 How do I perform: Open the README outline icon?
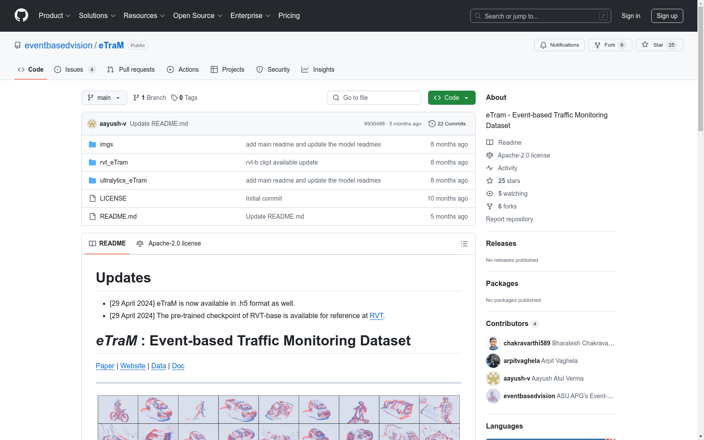[x=464, y=244]
